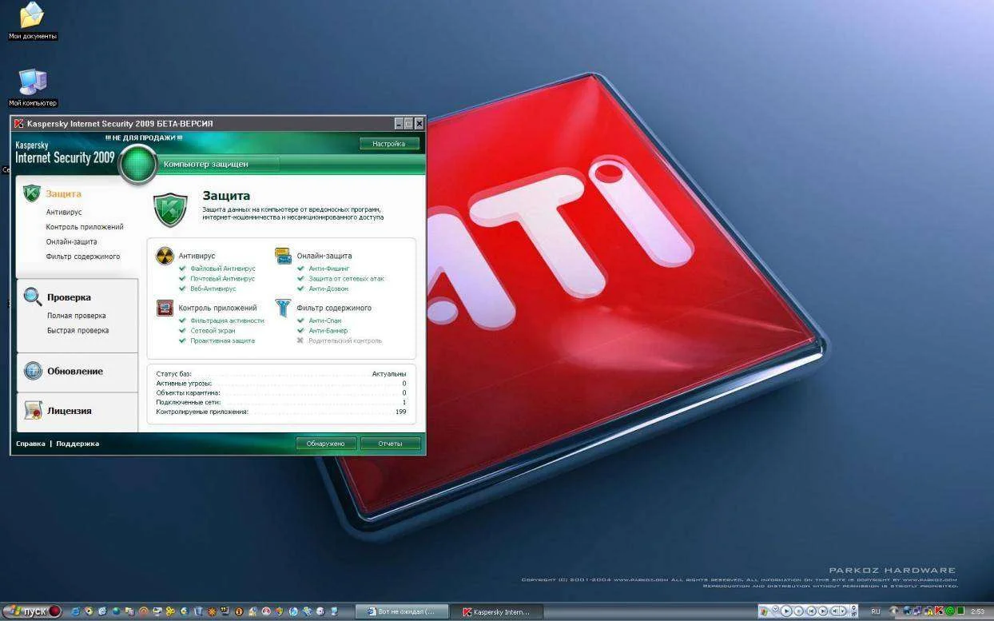Viewport: 994px width, 621px height.
Task: Click the Фильтр содержимого funnel icon
Action: click(x=284, y=308)
